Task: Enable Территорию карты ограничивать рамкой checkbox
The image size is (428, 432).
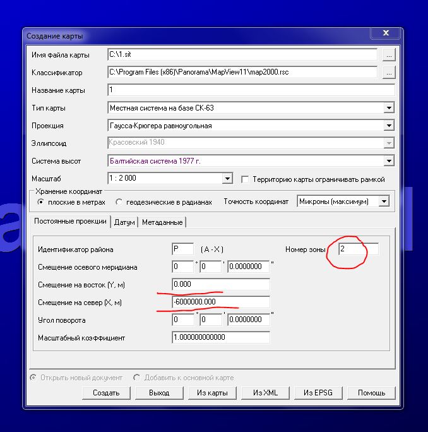Action: (x=246, y=179)
